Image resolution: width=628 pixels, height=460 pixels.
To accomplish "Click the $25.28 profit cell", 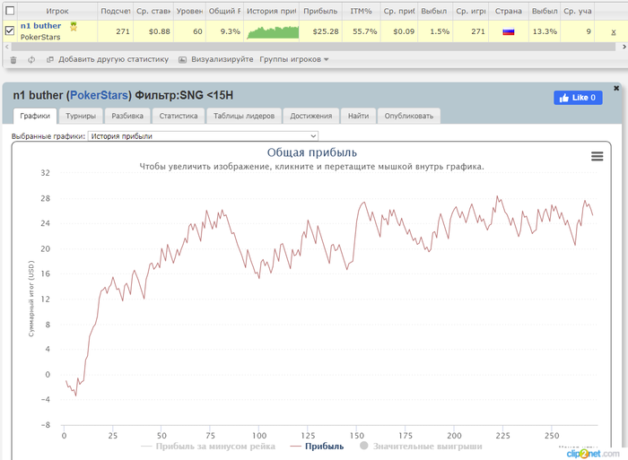I will pos(325,31).
